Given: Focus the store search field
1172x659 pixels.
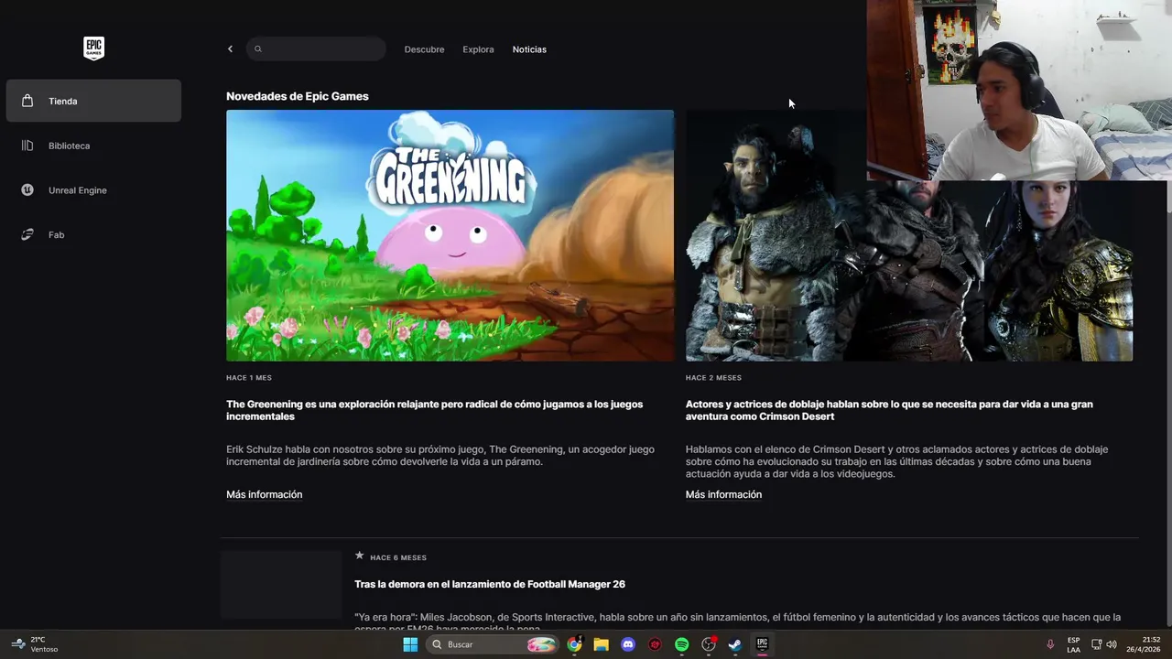Looking at the screenshot, I should (316, 49).
